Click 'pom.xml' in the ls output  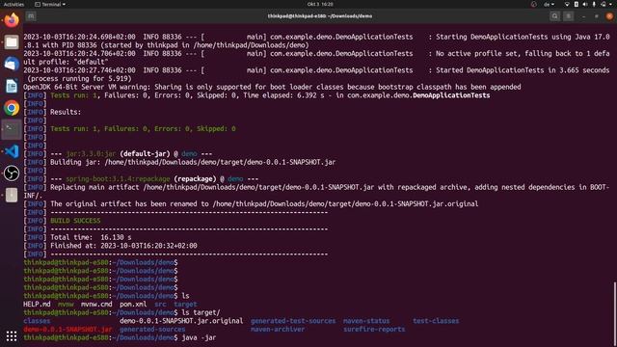click(133, 305)
